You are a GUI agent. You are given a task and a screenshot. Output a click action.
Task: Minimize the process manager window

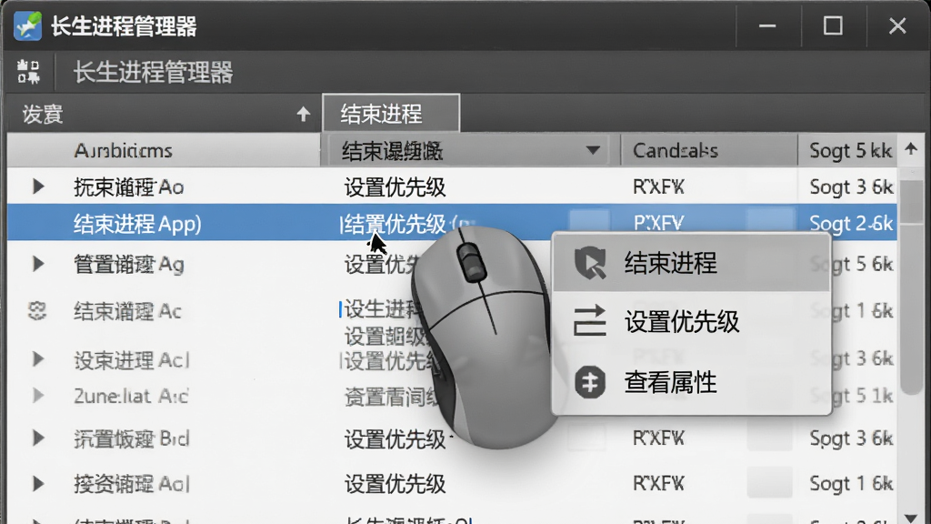(767, 26)
